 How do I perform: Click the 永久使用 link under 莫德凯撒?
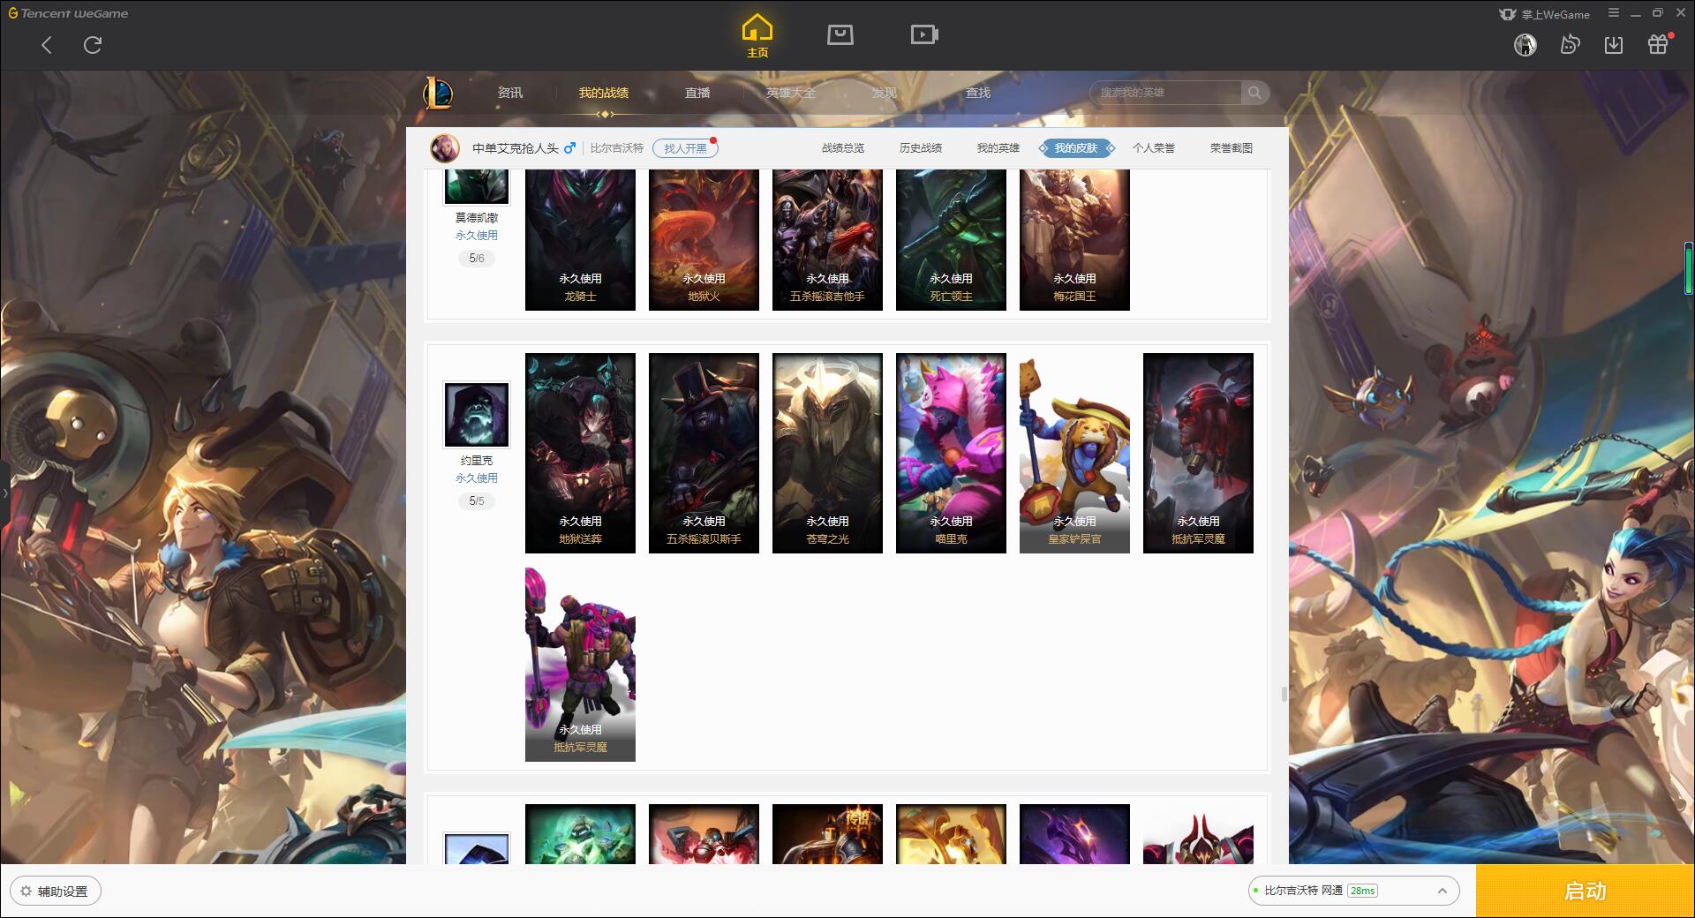click(x=477, y=236)
